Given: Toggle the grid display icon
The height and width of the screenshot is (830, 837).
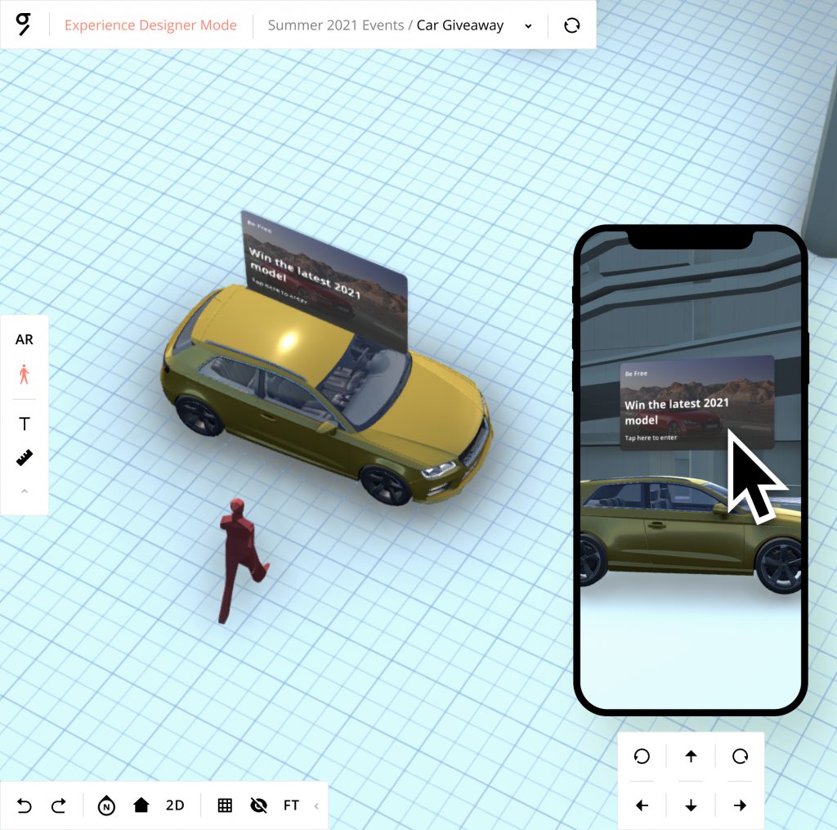Looking at the screenshot, I should coord(225,805).
